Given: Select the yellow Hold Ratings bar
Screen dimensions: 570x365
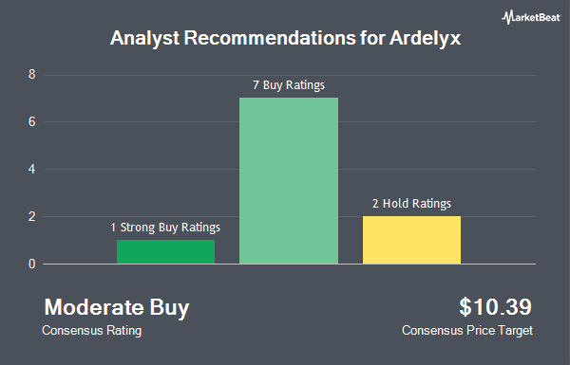Looking at the screenshot, I should coord(411,240).
